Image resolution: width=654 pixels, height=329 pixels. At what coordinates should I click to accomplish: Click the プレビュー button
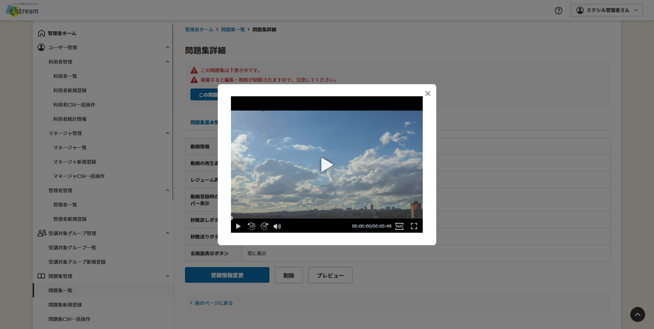pos(330,275)
